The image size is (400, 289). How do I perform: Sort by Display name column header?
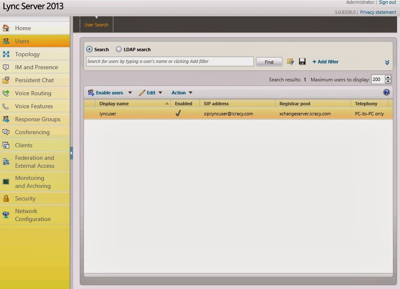133,104
